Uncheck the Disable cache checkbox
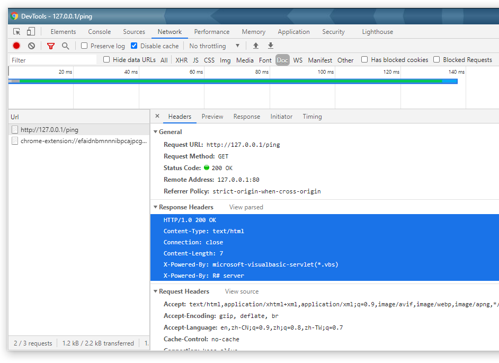This screenshot has width=499, height=363. tap(134, 46)
